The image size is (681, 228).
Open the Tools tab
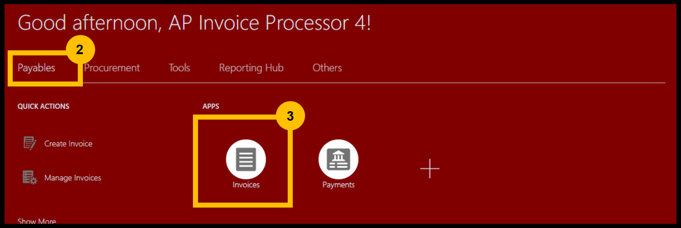click(x=180, y=68)
